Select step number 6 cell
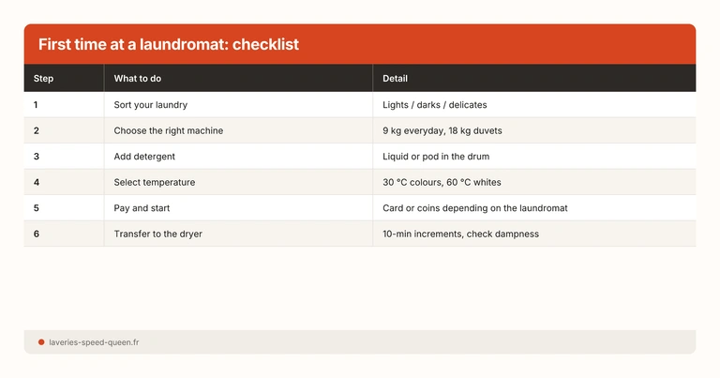Viewport: 720px width, 378px height. click(x=37, y=234)
